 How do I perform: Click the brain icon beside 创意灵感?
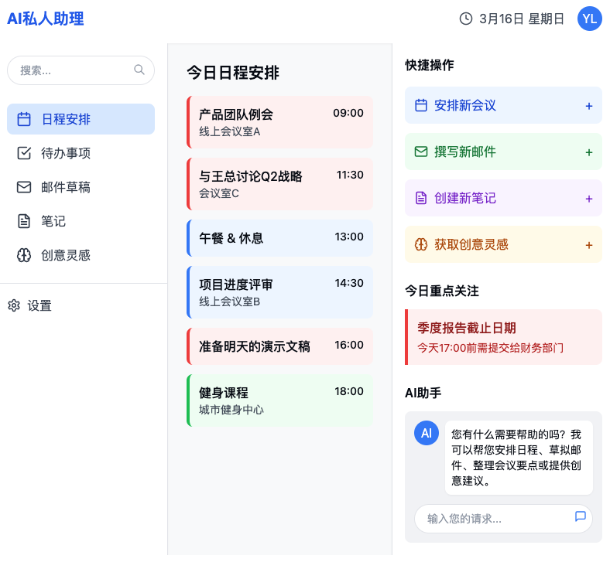click(x=24, y=255)
